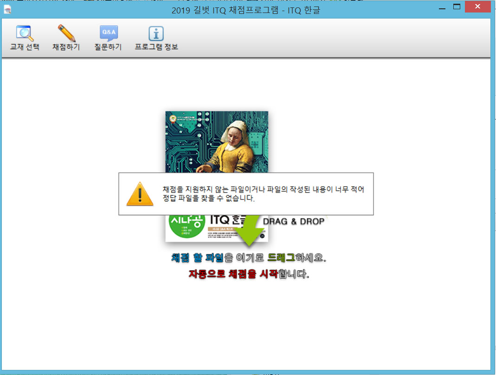
Task: Show 프로그램 정보 info icon
Action: point(156,33)
